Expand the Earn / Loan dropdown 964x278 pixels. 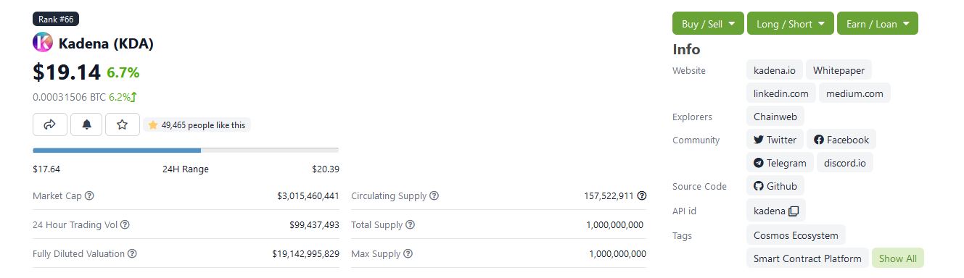click(x=878, y=24)
